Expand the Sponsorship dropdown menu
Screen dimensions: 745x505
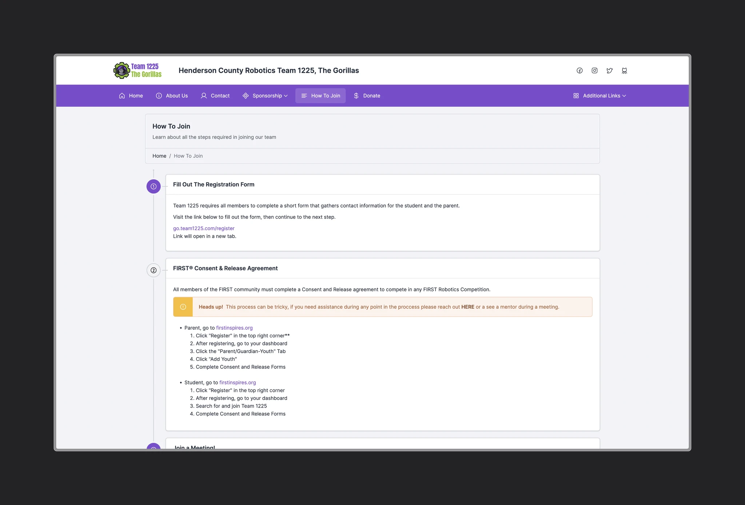pyautogui.click(x=265, y=96)
